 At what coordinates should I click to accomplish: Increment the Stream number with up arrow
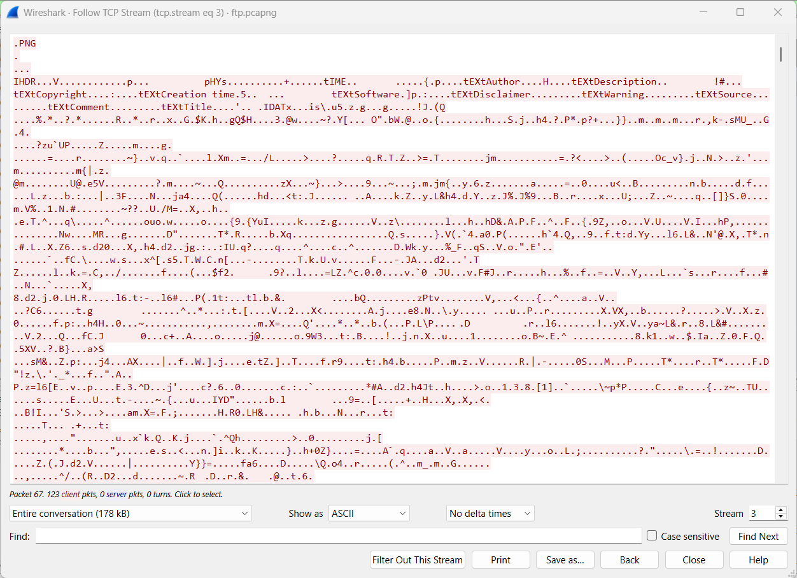[780, 510]
